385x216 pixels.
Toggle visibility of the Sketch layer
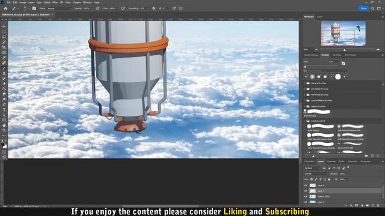coord(306,196)
